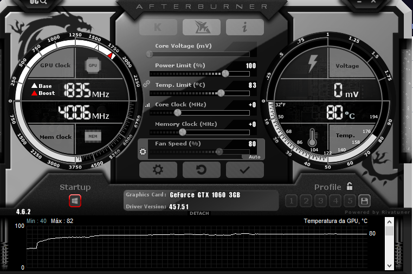Open the OC Scanner dragon icon
This screenshot has width=413, height=274.
coord(202,27)
